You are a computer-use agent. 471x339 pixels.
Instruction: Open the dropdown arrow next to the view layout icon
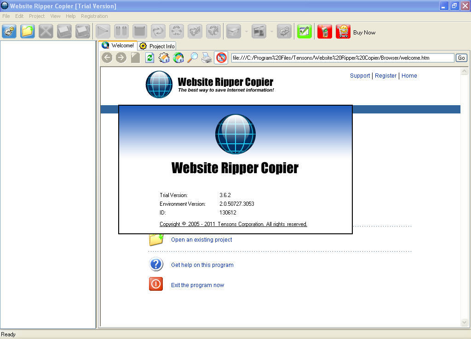pos(272,32)
